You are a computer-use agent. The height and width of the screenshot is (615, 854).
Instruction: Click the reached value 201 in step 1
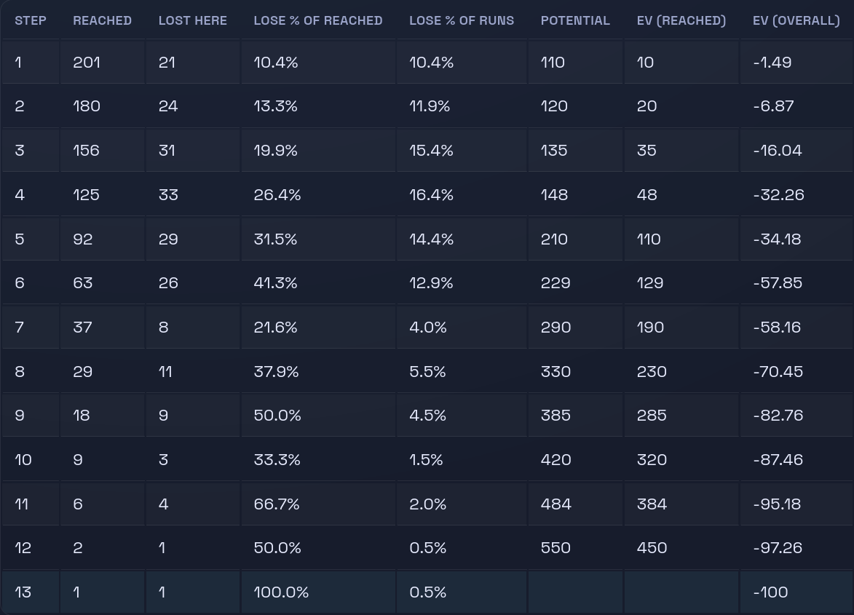coord(87,63)
